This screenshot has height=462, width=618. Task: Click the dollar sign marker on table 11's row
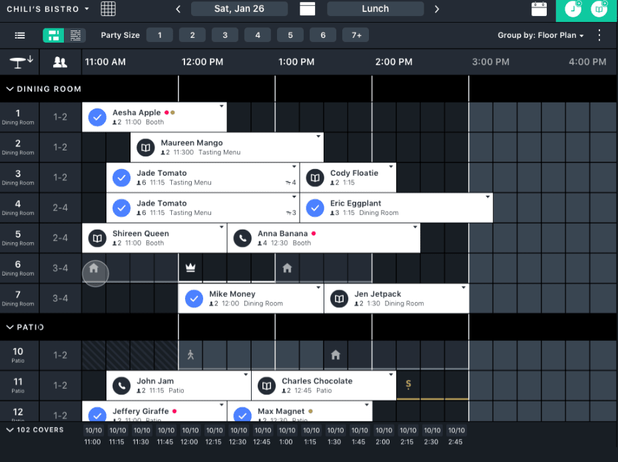pos(407,385)
